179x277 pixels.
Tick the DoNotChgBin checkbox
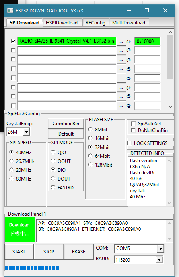coord(133,130)
